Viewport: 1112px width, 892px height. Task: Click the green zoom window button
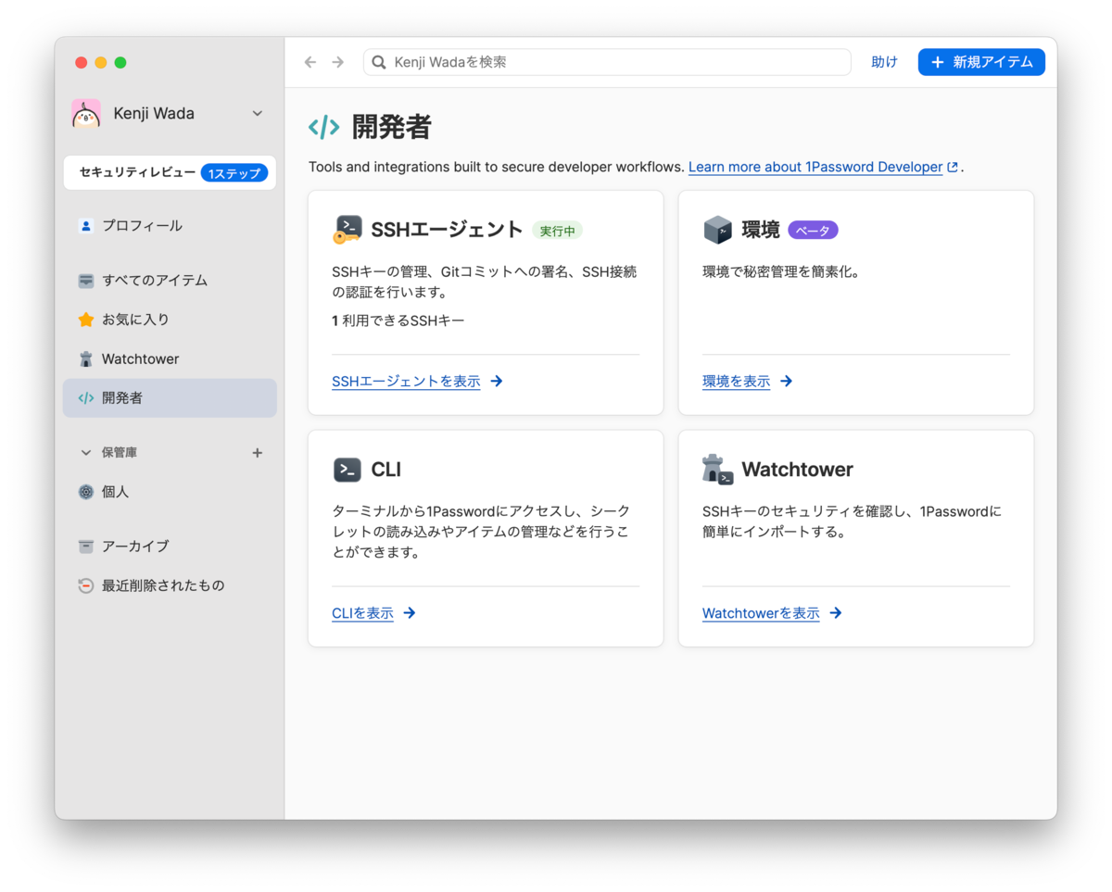120,62
